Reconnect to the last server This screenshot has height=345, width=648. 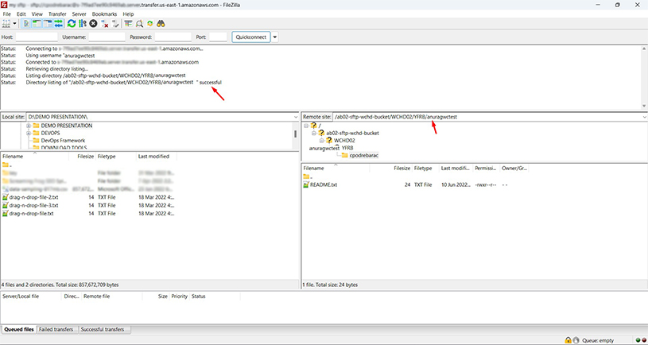pyautogui.click(x=115, y=24)
